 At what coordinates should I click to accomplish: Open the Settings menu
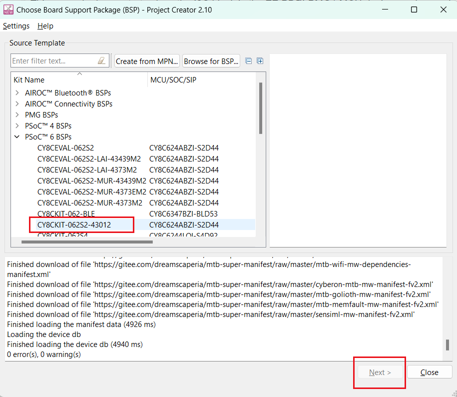point(16,26)
